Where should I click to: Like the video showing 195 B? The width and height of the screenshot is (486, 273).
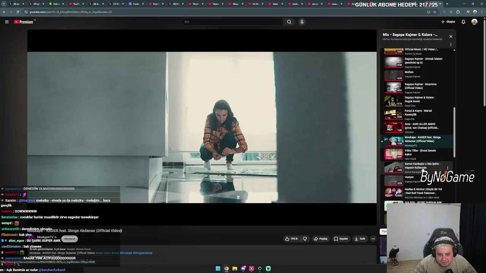tap(291, 239)
